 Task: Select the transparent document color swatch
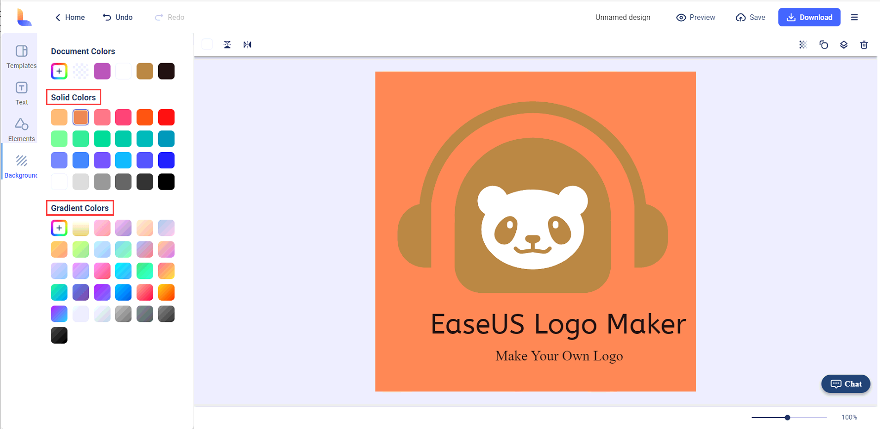81,71
